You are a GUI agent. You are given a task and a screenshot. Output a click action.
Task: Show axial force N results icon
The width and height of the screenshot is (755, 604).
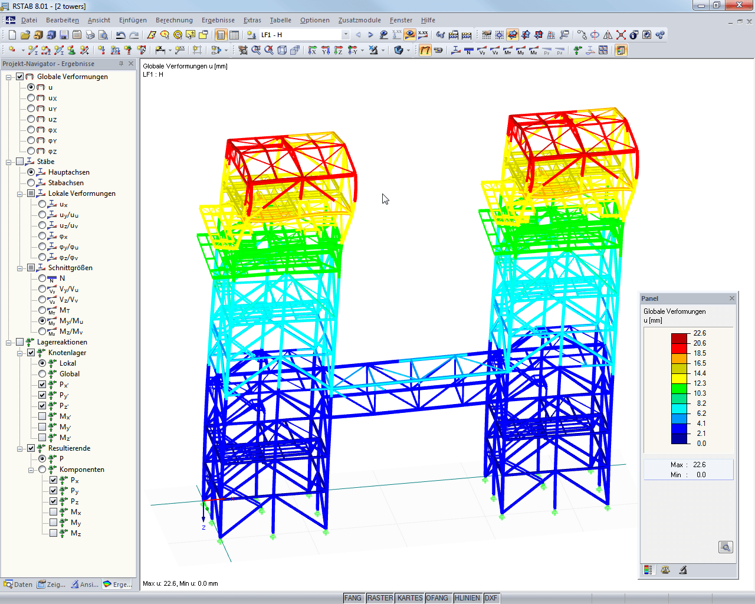(469, 50)
